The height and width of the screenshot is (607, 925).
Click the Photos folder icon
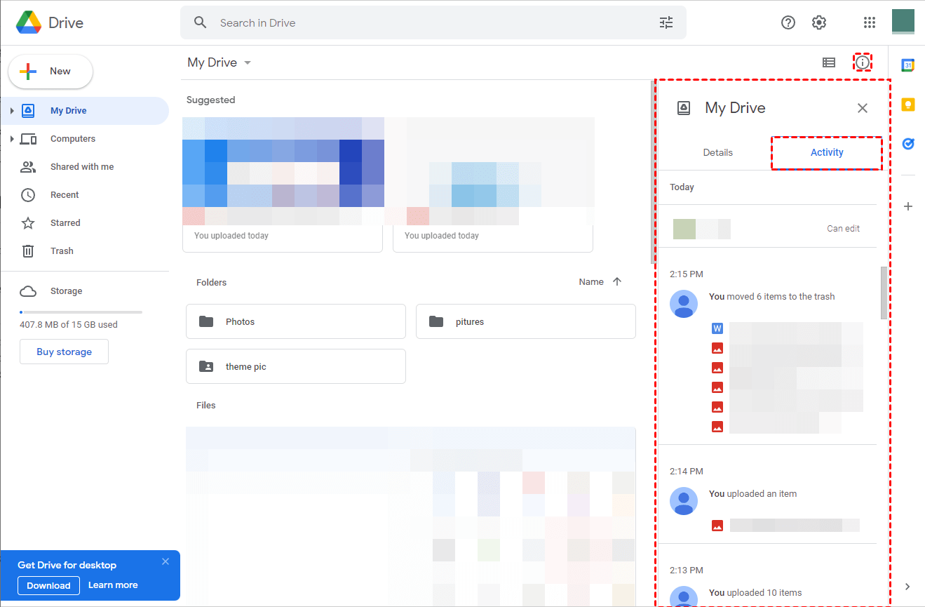pos(206,321)
